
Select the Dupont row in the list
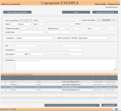pos(59,82)
